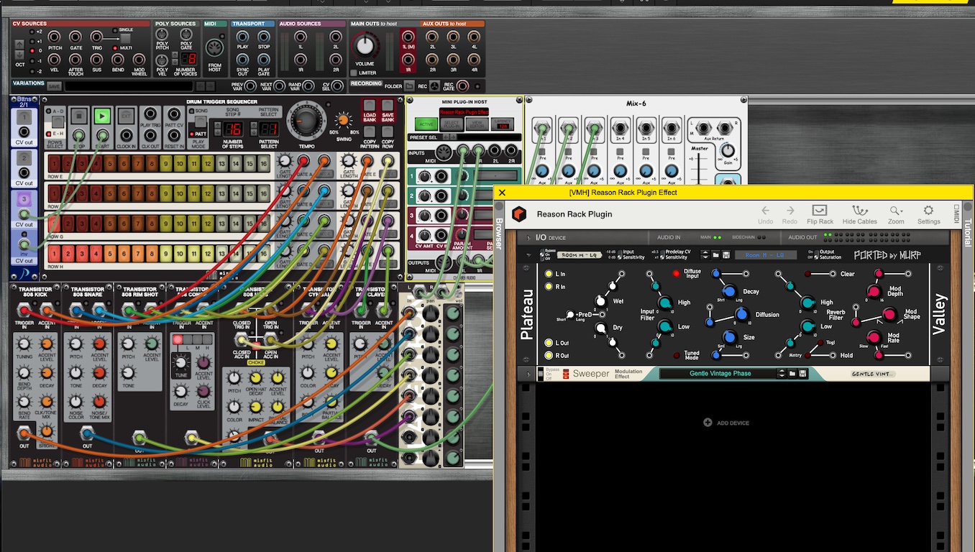Click the Mod Depth knob on Plateau
The image size is (975, 552).
point(874,292)
